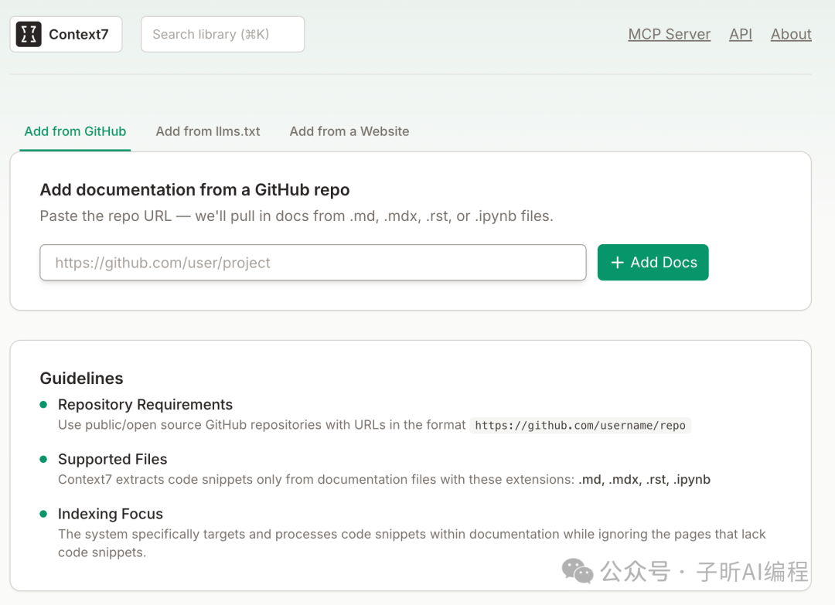Click the Indexing Focus guideline title
The height and width of the screenshot is (605, 835).
pos(111,514)
